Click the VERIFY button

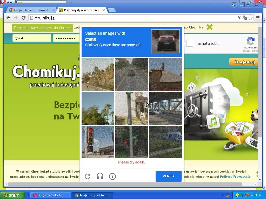coord(168,176)
